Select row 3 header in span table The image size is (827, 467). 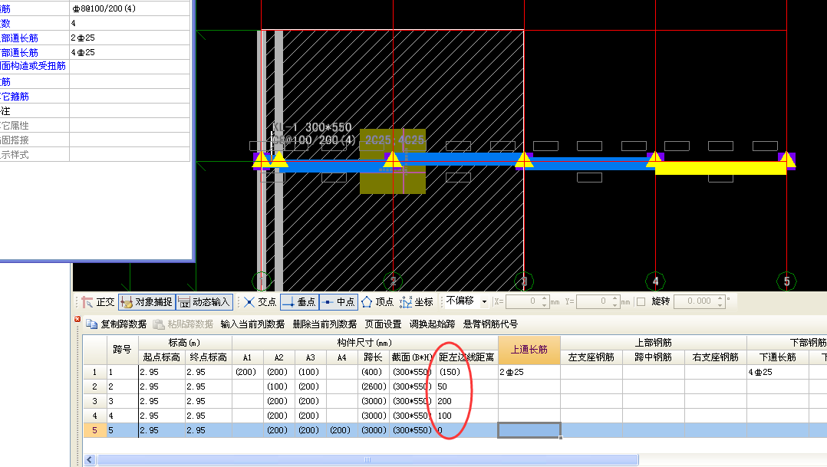[95, 401]
